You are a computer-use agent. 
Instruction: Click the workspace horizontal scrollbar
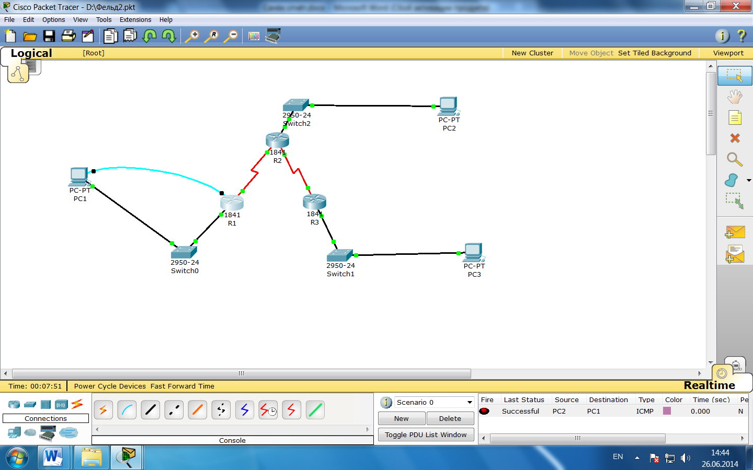pos(241,373)
